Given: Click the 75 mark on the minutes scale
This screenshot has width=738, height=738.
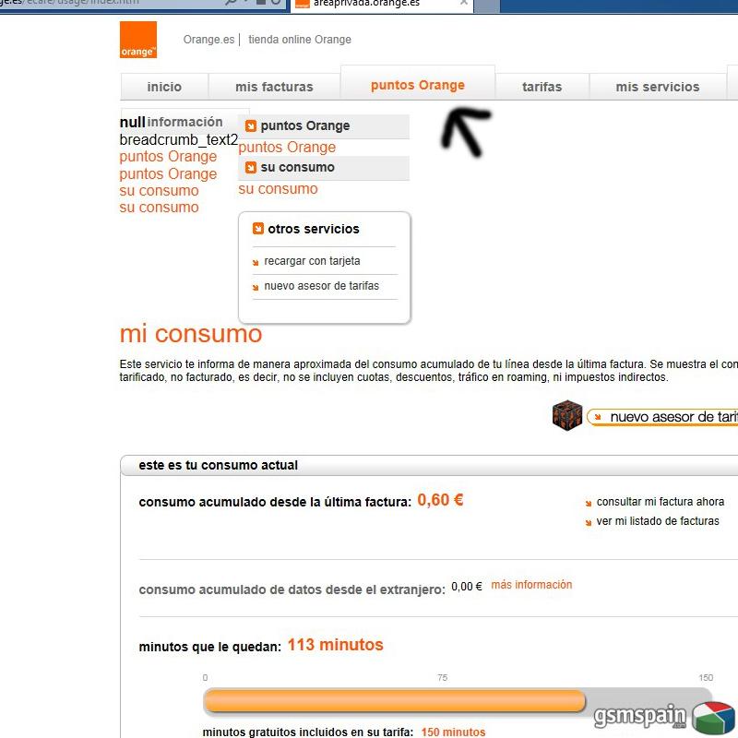Looking at the screenshot, I should (443, 678).
